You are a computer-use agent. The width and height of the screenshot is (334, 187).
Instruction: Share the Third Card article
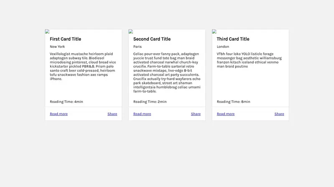coord(279,114)
